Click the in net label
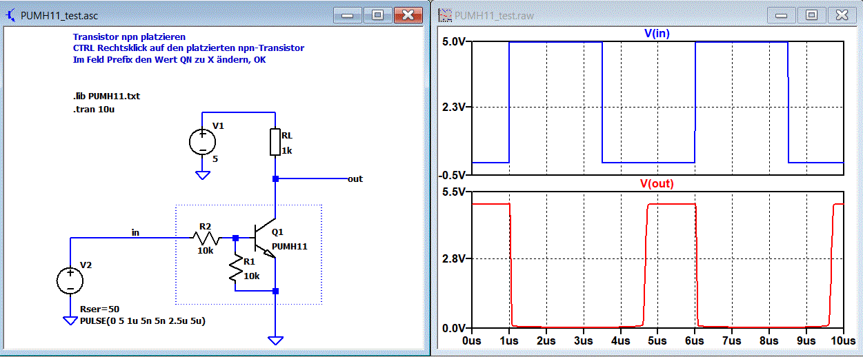 click(x=135, y=232)
